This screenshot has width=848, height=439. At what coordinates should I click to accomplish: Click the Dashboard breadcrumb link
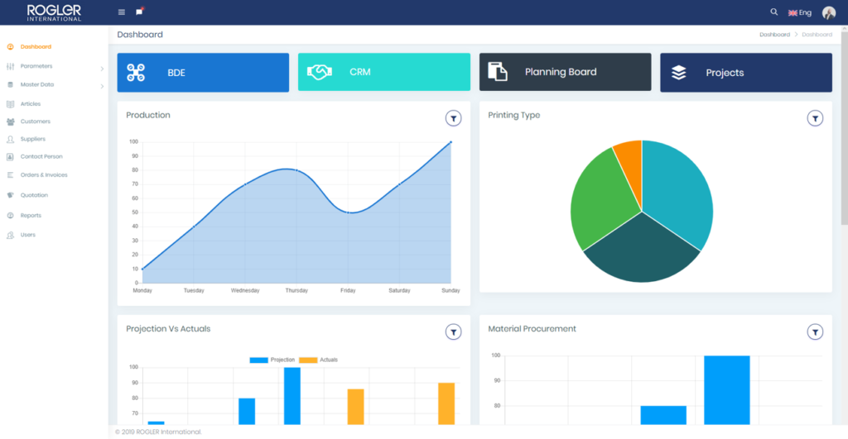pos(774,35)
